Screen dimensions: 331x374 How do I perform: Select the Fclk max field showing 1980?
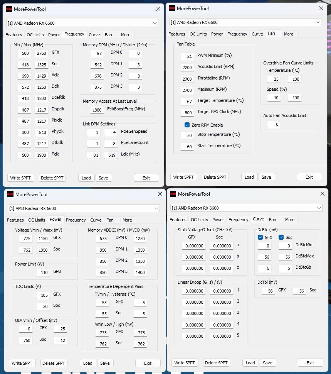pos(42,155)
